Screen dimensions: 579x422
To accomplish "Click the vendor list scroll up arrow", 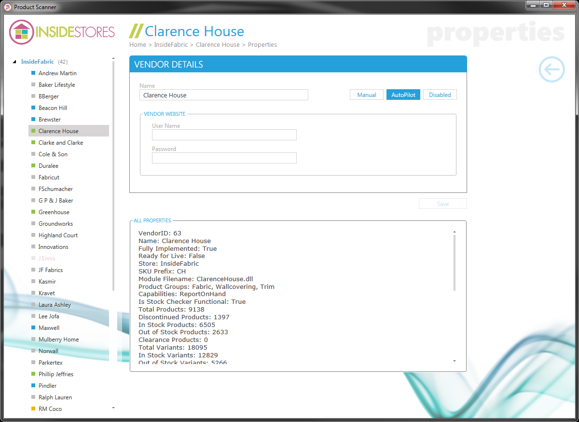I will tap(113, 59).
